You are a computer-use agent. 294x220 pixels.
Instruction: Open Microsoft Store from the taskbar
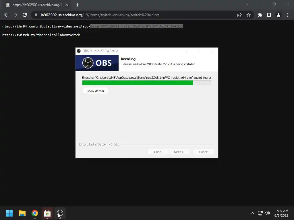click(47, 213)
